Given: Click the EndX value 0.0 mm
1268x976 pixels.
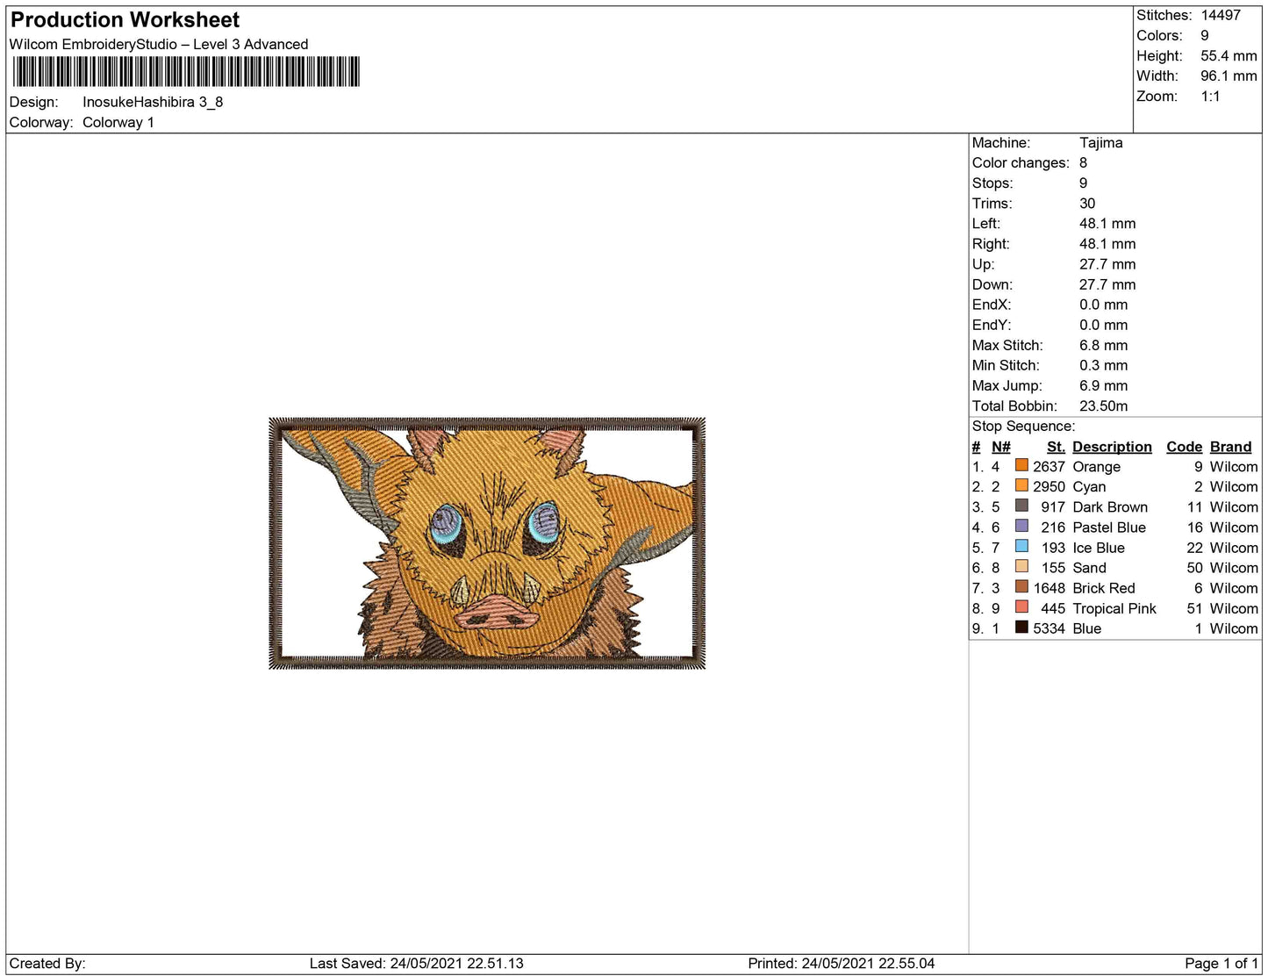Looking at the screenshot, I should point(1104,305).
